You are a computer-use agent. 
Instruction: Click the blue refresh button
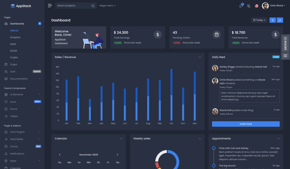tap(280, 20)
